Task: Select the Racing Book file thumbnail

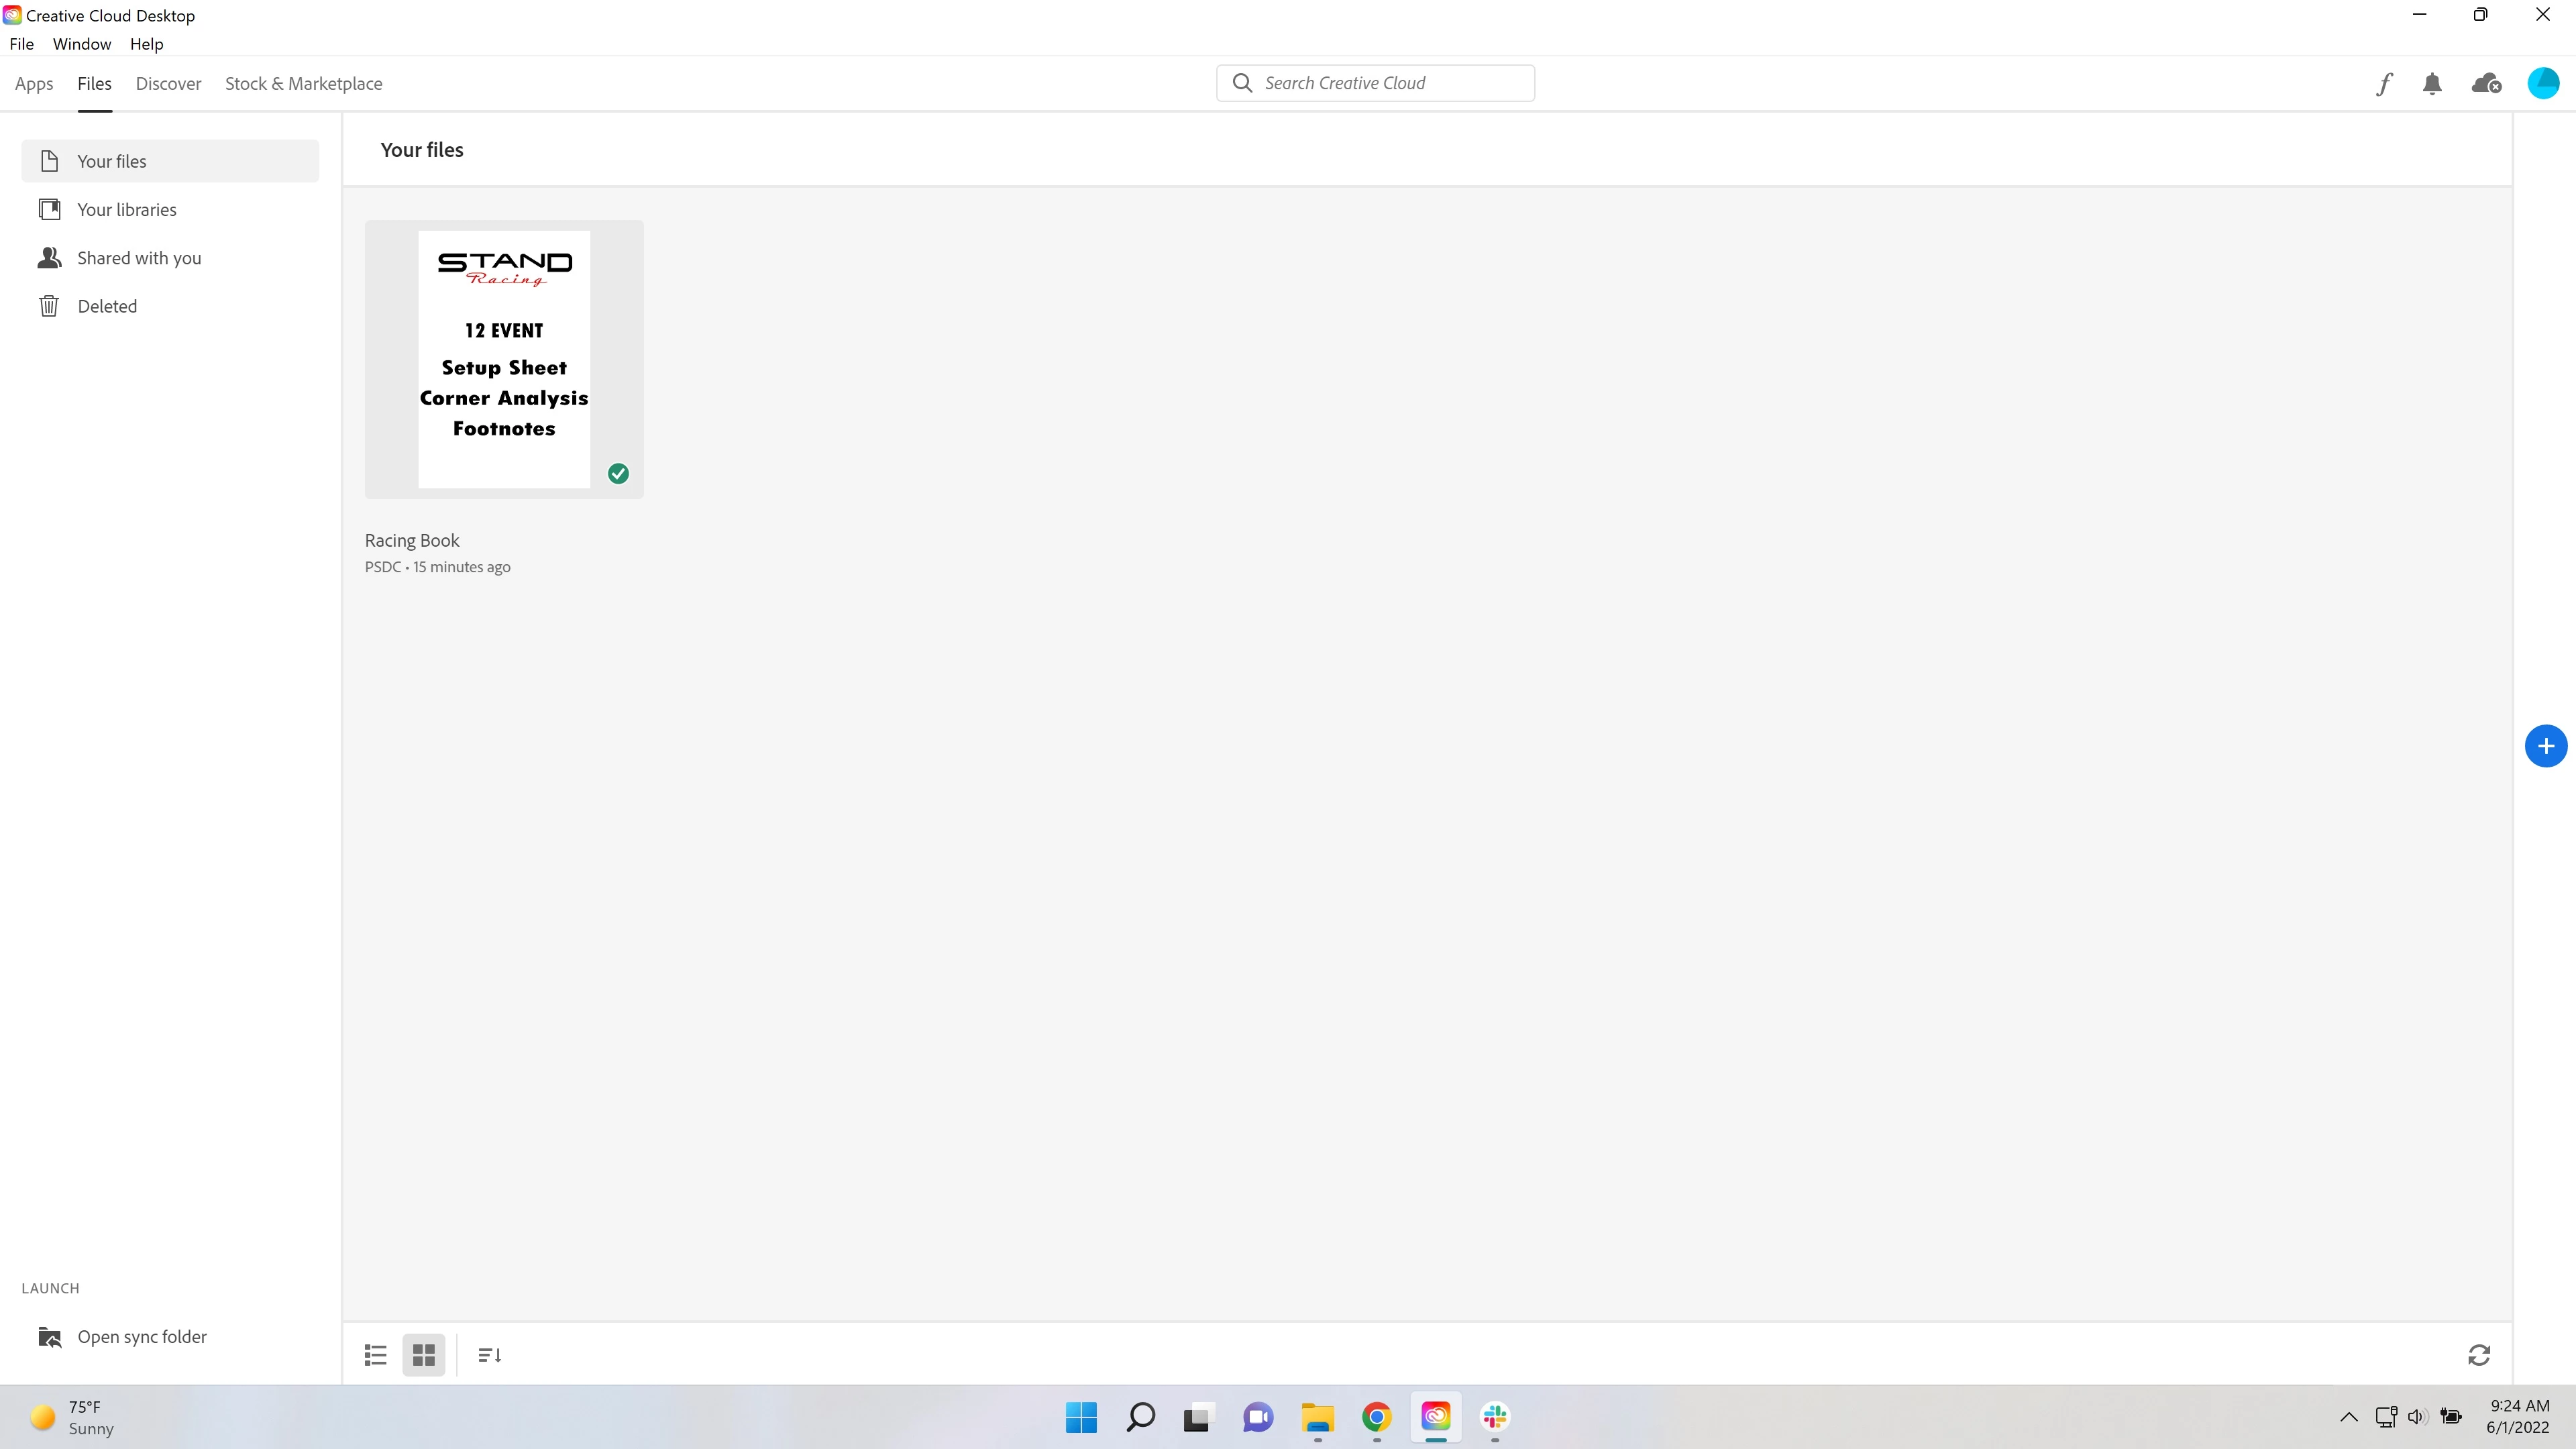Action: click(503, 360)
